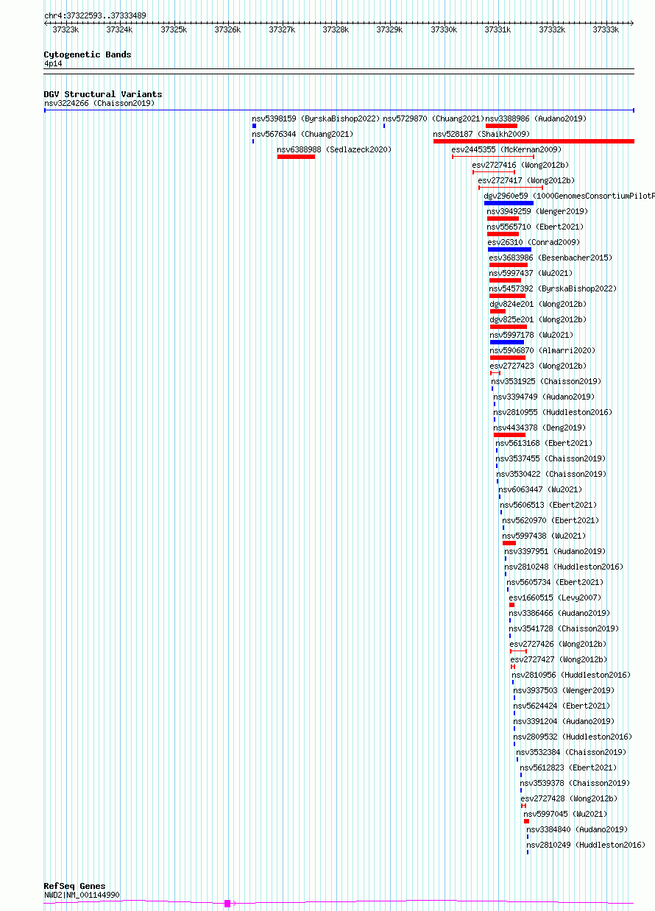Screen dimensions: 655x911
Task: Open variant nsv3224266 (Chaisson2019) label
Action: click(x=99, y=104)
